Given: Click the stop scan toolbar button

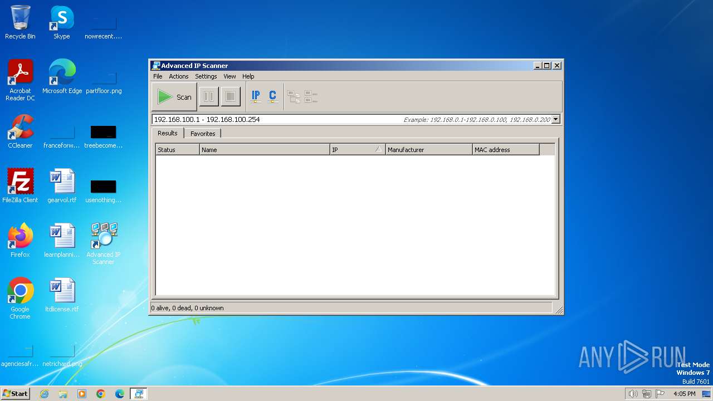Looking at the screenshot, I should (230, 97).
